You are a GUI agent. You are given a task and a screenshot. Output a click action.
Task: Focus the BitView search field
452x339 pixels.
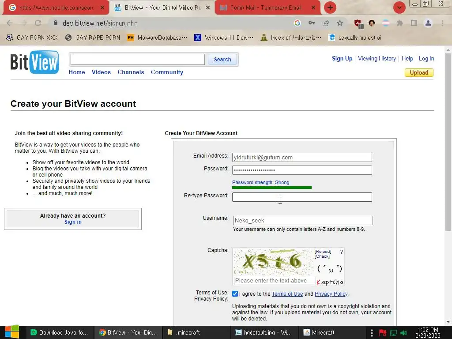point(138,60)
